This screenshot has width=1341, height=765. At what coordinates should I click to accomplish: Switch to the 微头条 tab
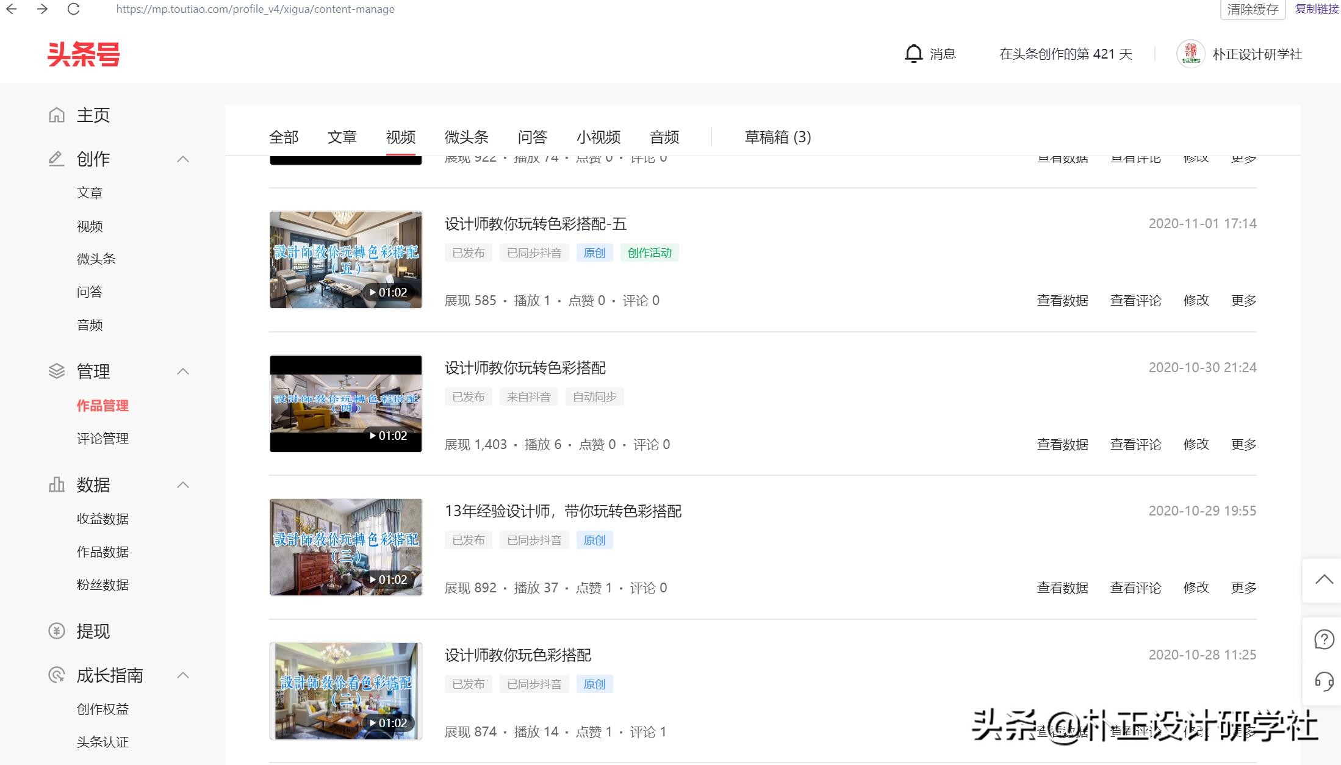(x=466, y=137)
